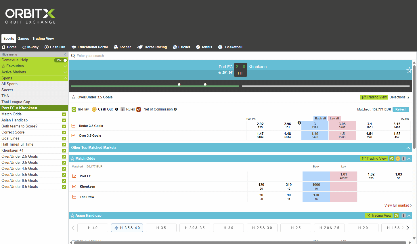
Task: Uncheck the Asian Handicap sidebar checkbox
Action: click(64, 120)
